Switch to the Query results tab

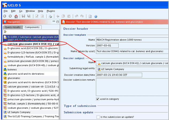point(13,27)
